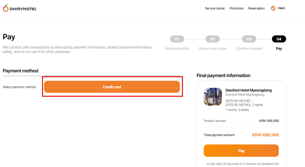The image size is (305, 167).
Task: Click the stay dates text
Action: tap(244, 103)
